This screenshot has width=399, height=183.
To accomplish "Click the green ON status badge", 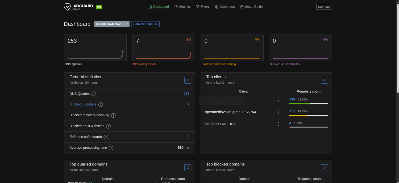I will pyautogui.click(x=99, y=7).
